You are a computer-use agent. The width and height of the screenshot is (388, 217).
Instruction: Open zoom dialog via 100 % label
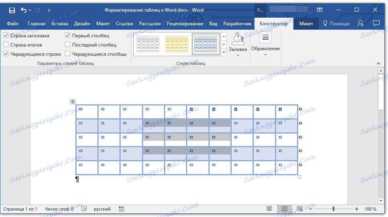pyautogui.click(x=370, y=209)
